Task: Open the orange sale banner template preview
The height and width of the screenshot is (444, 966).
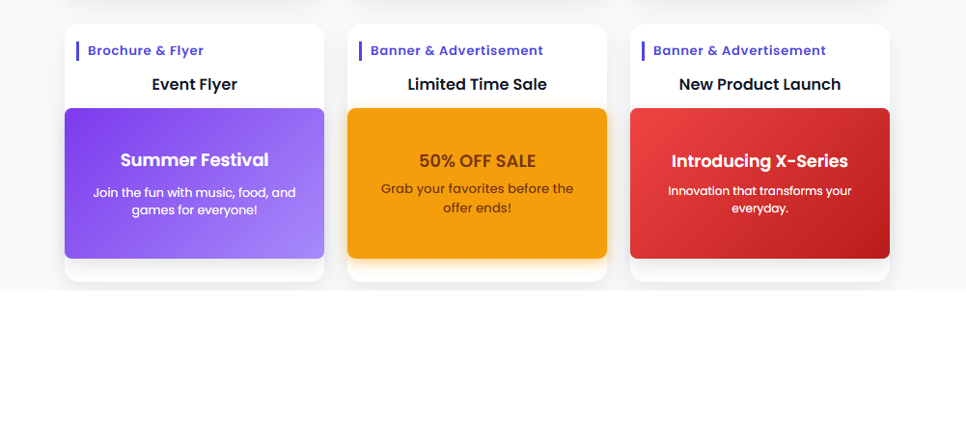Action: [x=477, y=236]
